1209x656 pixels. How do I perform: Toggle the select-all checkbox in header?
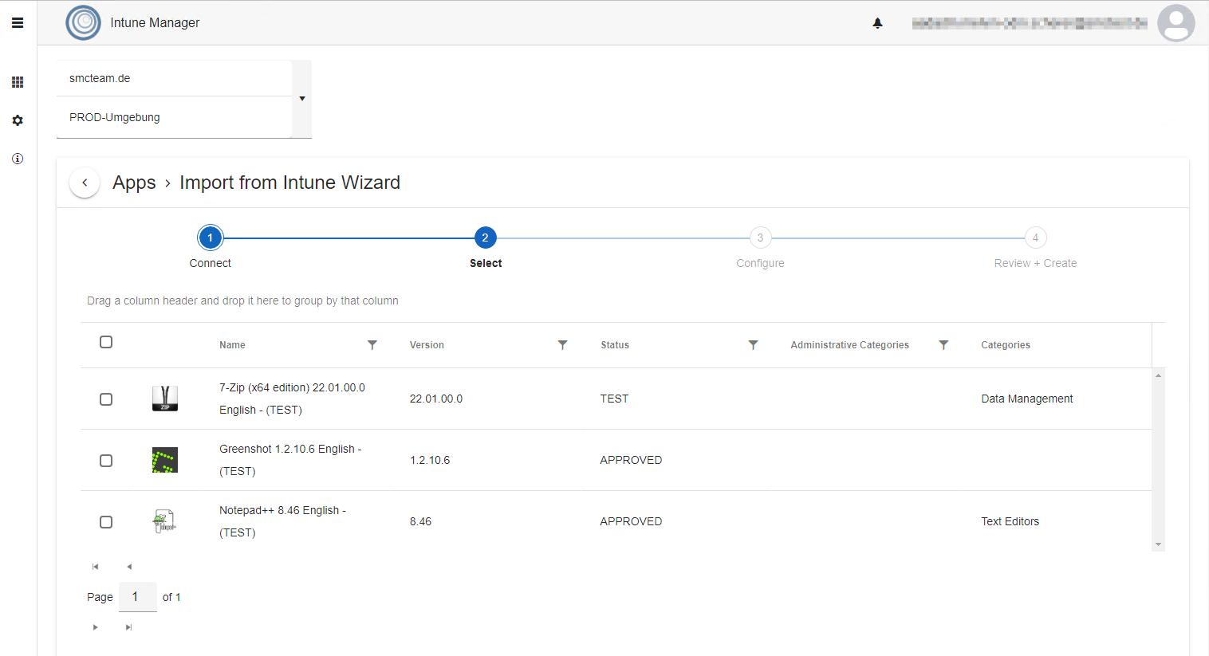coord(106,342)
